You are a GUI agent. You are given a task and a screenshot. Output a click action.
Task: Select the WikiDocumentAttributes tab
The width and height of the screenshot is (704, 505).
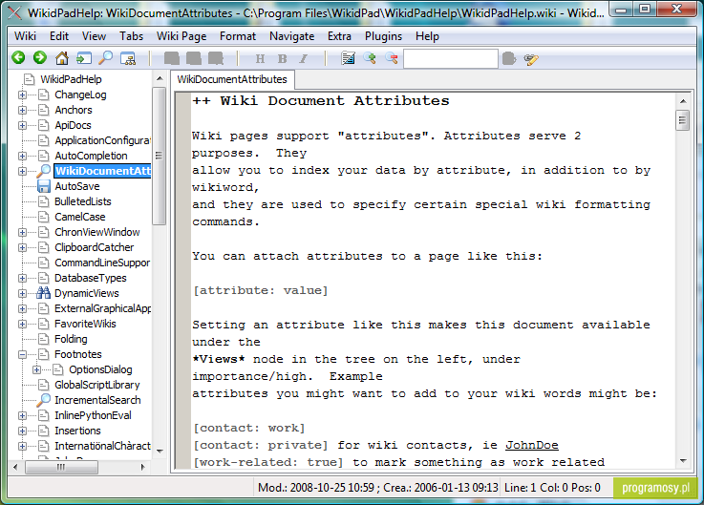point(232,79)
